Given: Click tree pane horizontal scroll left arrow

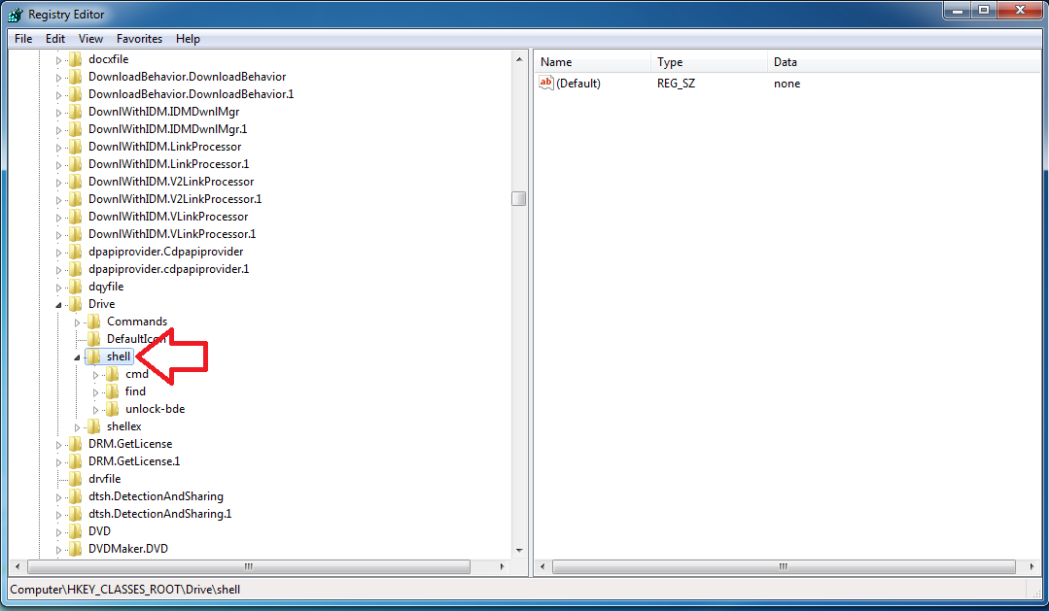Looking at the screenshot, I should click(x=17, y=567).
